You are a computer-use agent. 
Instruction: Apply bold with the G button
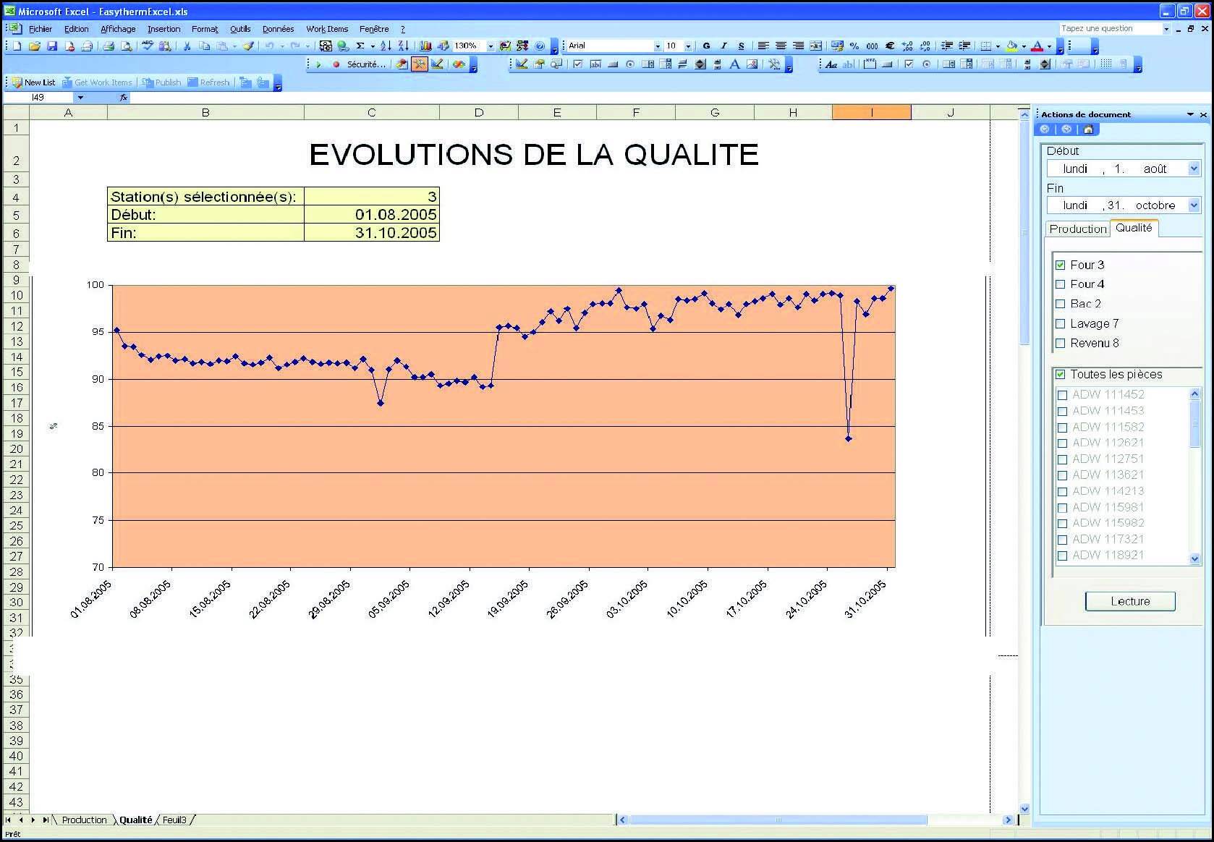pos(706,46)
